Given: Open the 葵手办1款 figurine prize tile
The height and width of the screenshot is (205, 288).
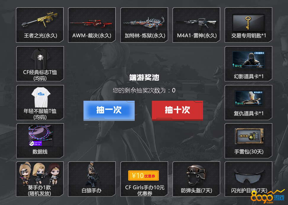Looking at the screenshot, I should [x=40, y=179].
